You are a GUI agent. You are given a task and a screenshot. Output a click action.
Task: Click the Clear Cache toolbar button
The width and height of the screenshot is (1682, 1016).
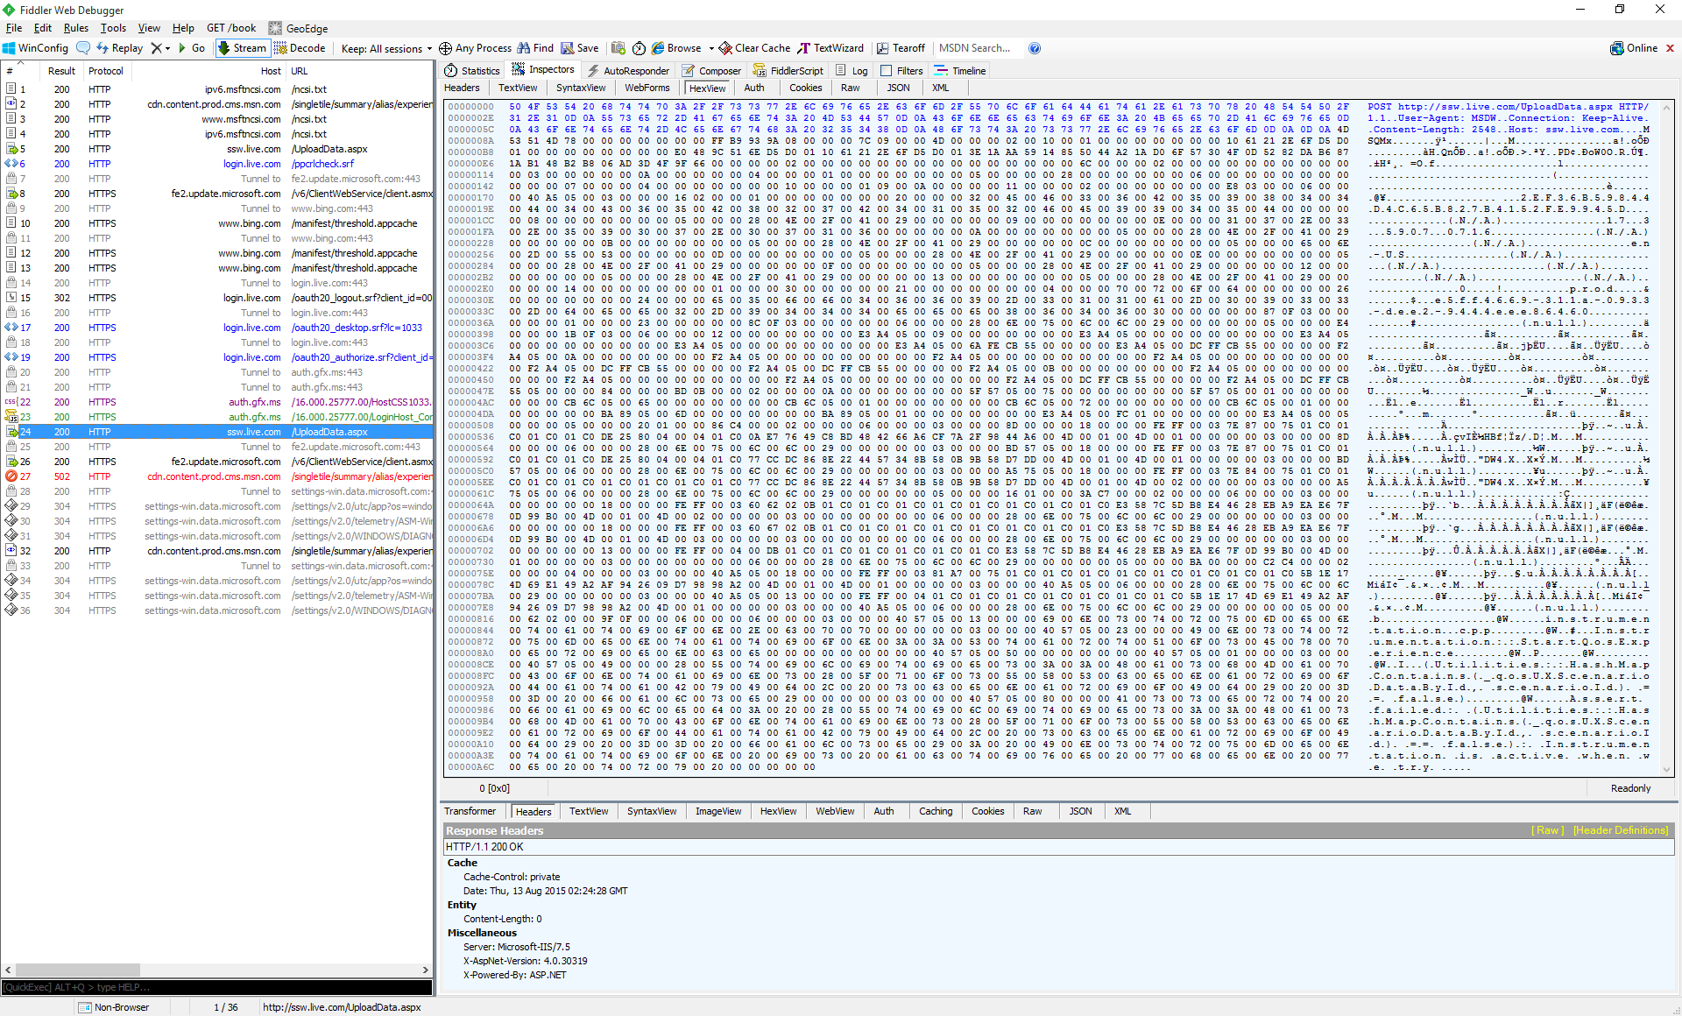(754, 48)
